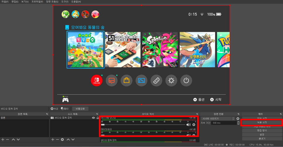The width and height of the screenshot is (283, 147).
Task: Open source properties gear in sources panel
Action: 62,139
